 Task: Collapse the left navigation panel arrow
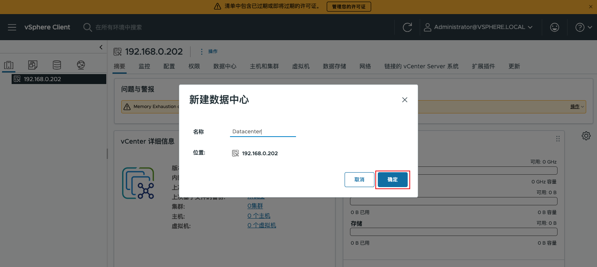(101, 47)
